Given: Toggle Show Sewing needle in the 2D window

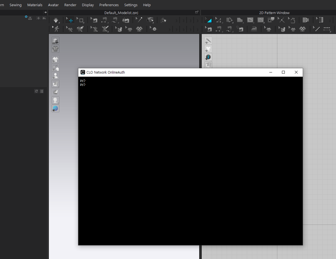Looking at the screenshot, I should click(x=208, y=40).
